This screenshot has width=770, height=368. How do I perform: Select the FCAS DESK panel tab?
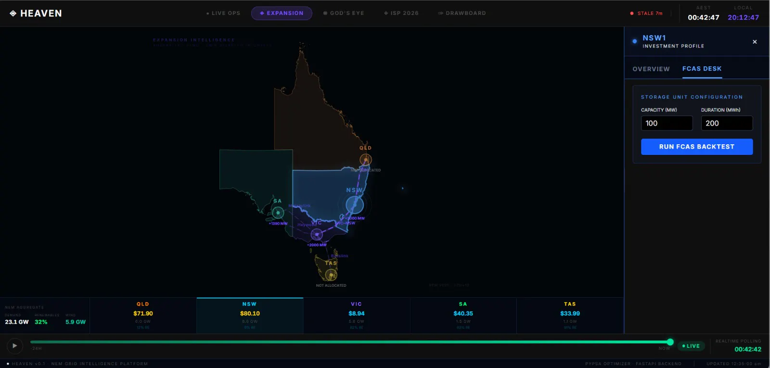click(x=702, y=69)
